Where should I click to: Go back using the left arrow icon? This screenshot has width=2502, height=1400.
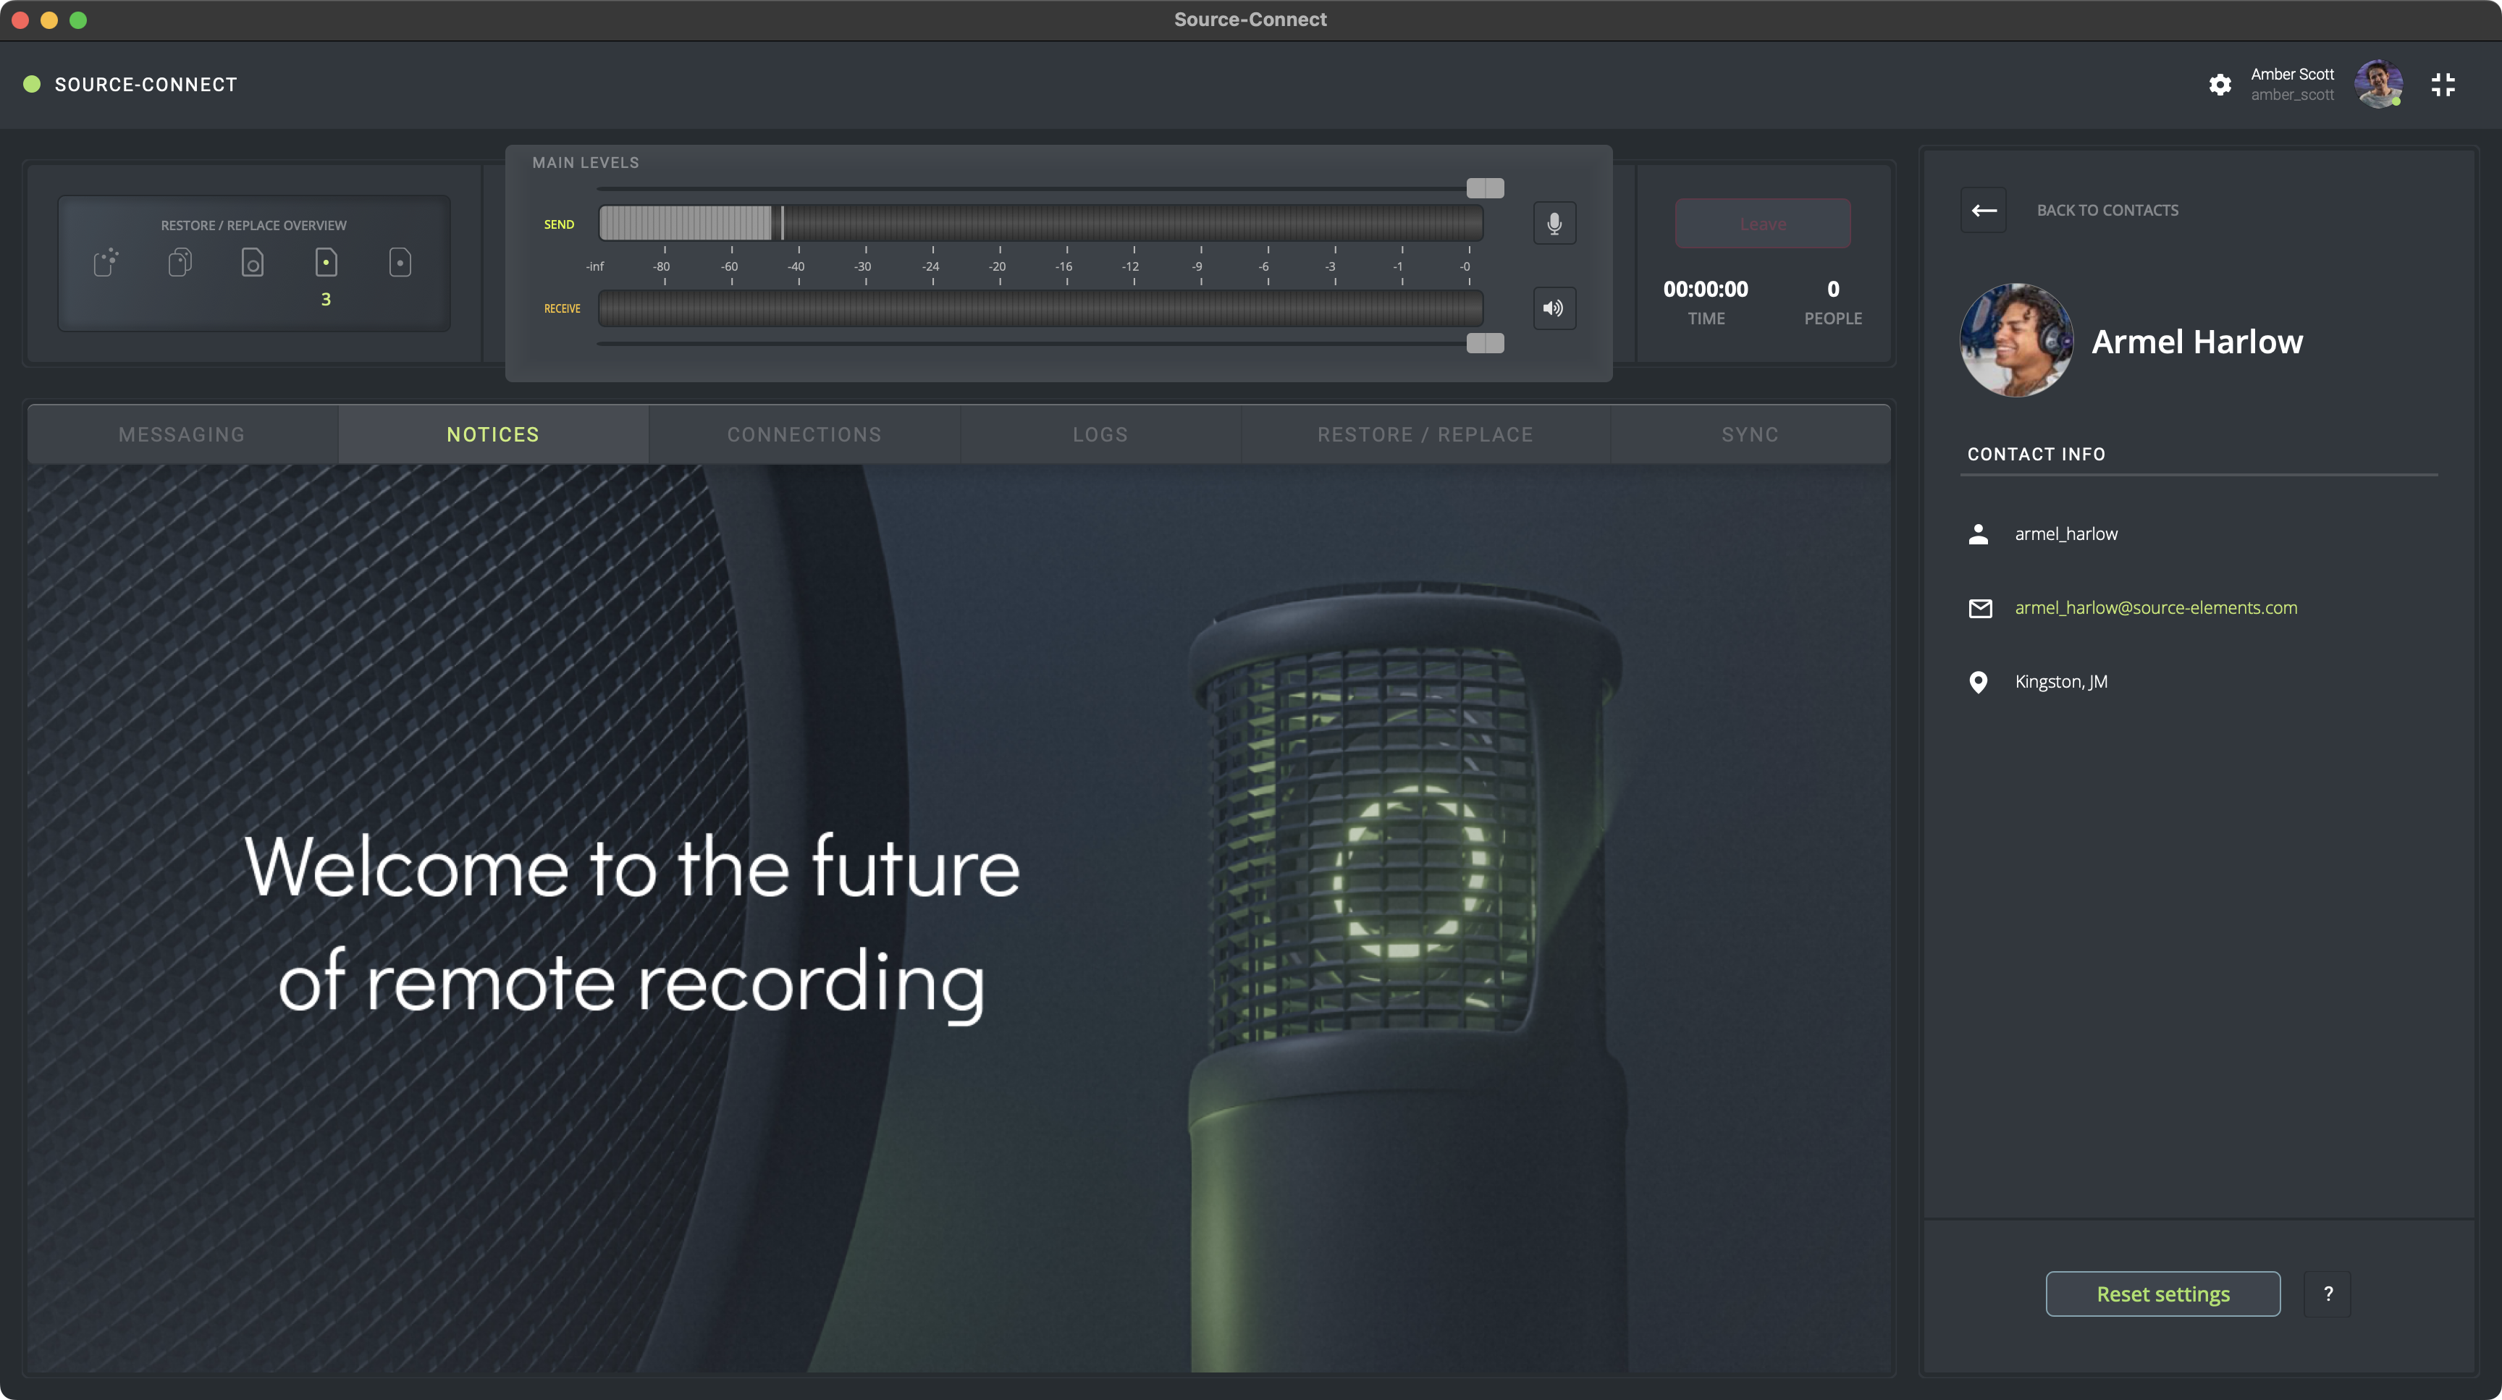[x=1984, y=210]
